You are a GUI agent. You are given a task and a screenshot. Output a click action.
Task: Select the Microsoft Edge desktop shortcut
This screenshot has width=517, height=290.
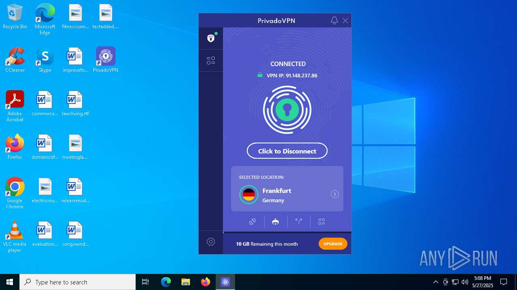coord(45,19)
